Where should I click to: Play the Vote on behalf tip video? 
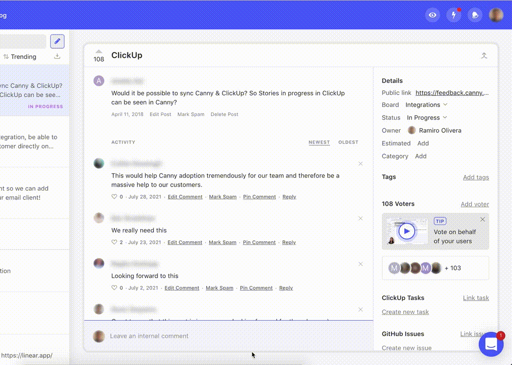click(406, 231)
